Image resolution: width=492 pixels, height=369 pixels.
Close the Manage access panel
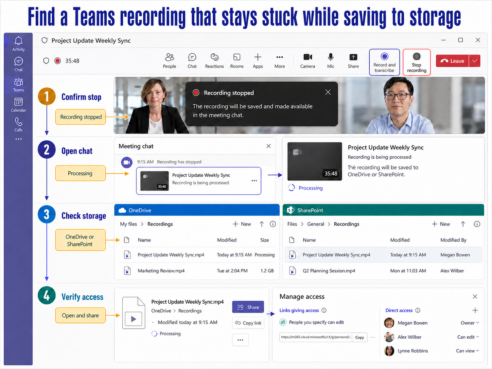tap(475, 297)
